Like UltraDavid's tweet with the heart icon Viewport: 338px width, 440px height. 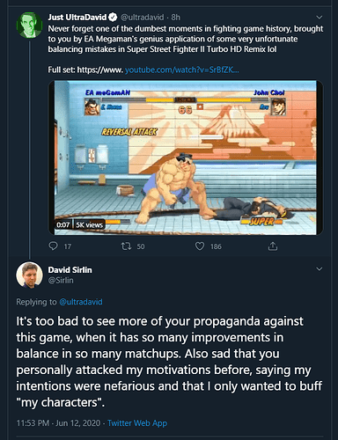tap(200, 246)
